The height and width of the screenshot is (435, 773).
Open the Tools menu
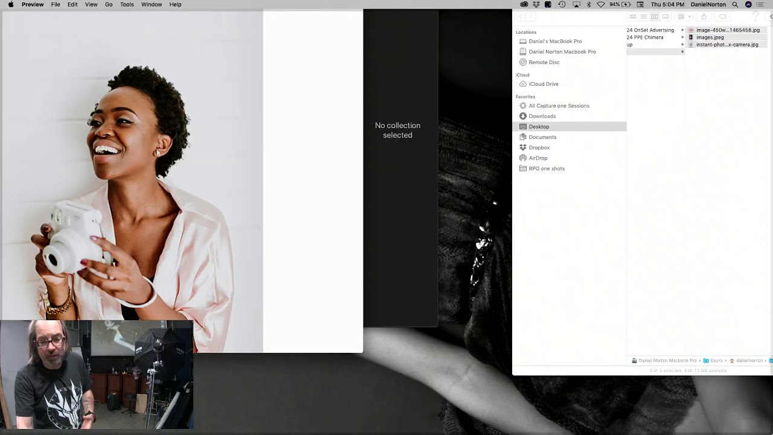(x=127, y=4)
